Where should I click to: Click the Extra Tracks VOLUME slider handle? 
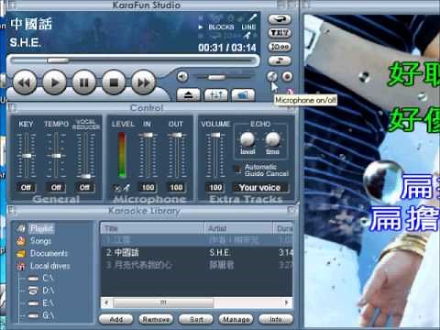(x=215, y=135)
